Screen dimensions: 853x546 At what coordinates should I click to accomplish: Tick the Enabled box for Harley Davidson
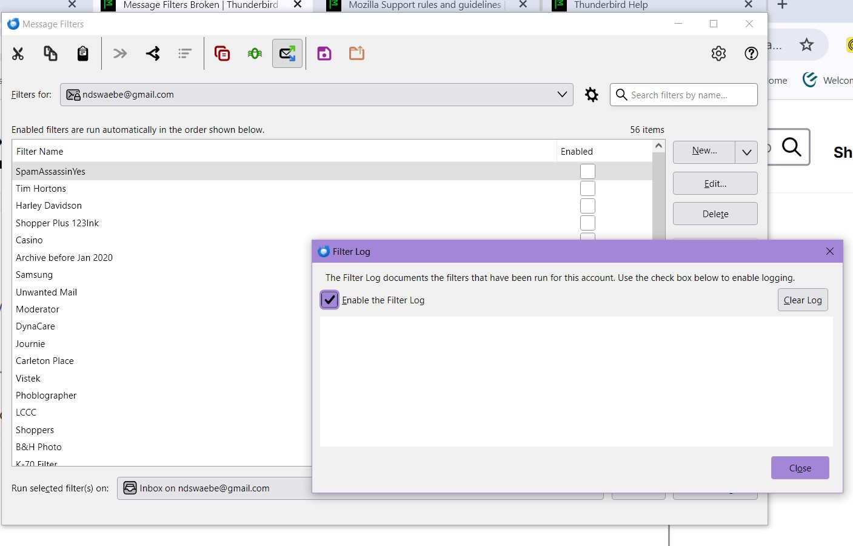point(587,206)
